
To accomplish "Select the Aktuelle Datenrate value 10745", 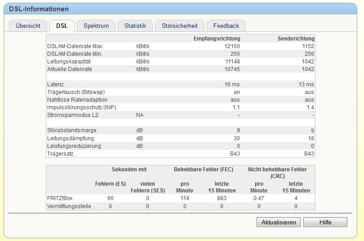I will coord(232,69).
